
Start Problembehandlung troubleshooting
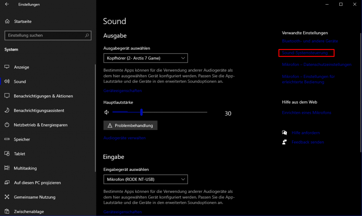click(x=130, y=125)
